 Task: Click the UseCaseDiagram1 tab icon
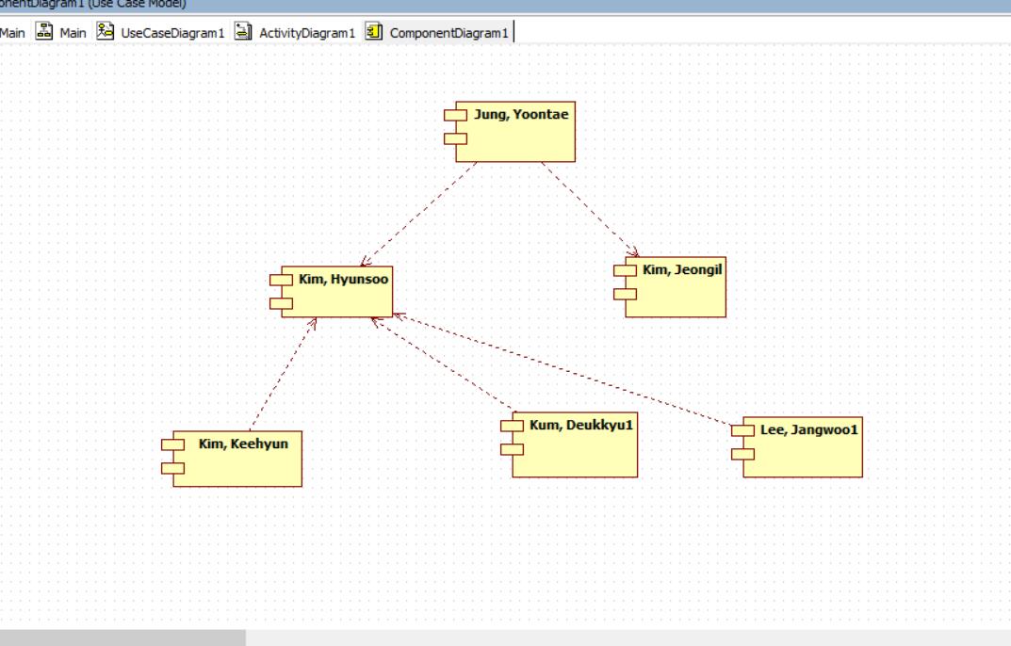click(x=106, y=31)
